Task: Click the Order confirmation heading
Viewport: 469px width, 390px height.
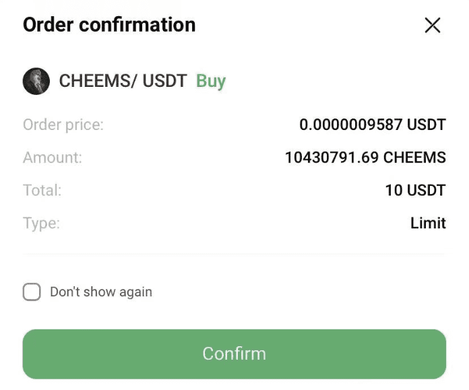Action: [109, 24]
